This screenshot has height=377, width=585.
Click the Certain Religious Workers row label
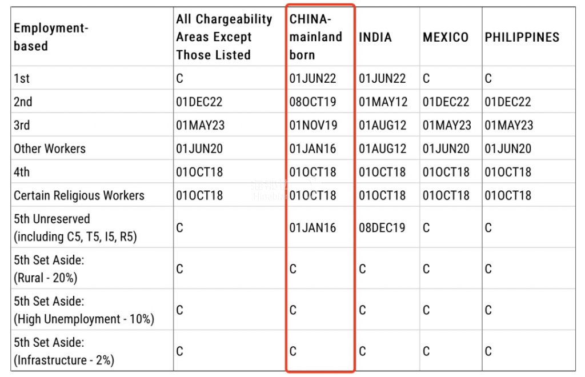click(x=79, y=196)
